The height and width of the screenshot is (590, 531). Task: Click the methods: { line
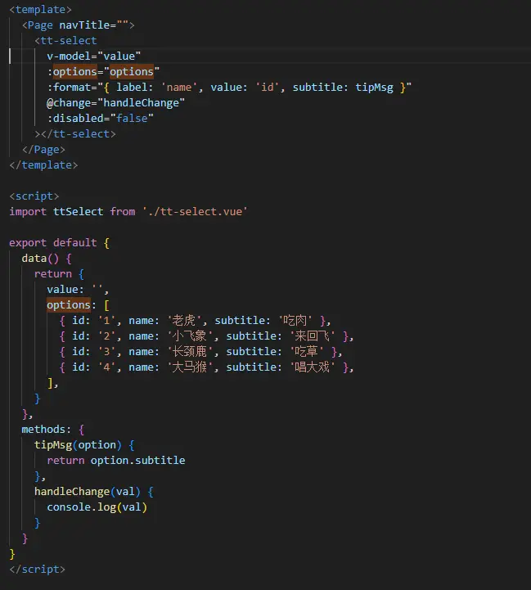[52, 430]
